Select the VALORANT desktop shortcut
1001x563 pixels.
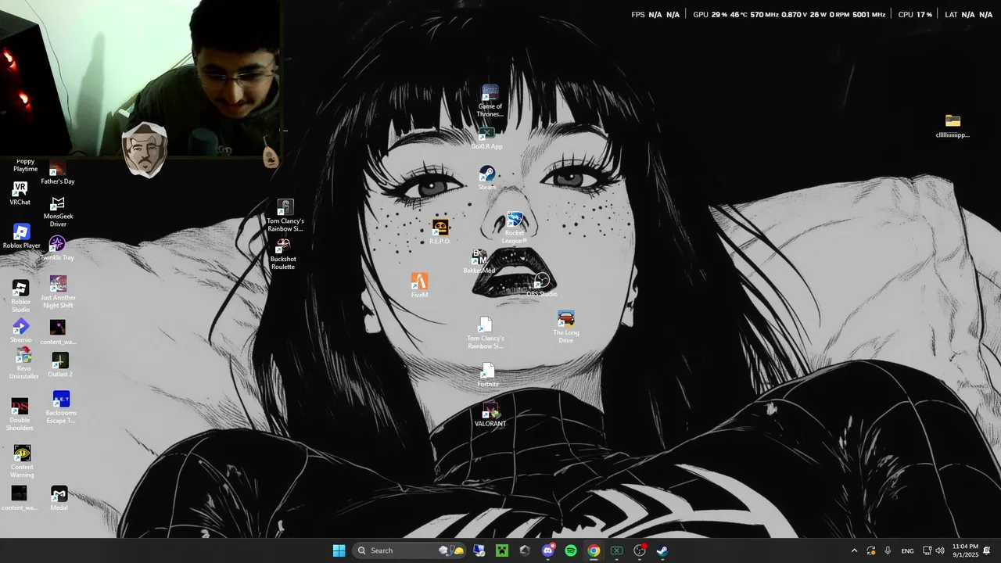[490, 414]
